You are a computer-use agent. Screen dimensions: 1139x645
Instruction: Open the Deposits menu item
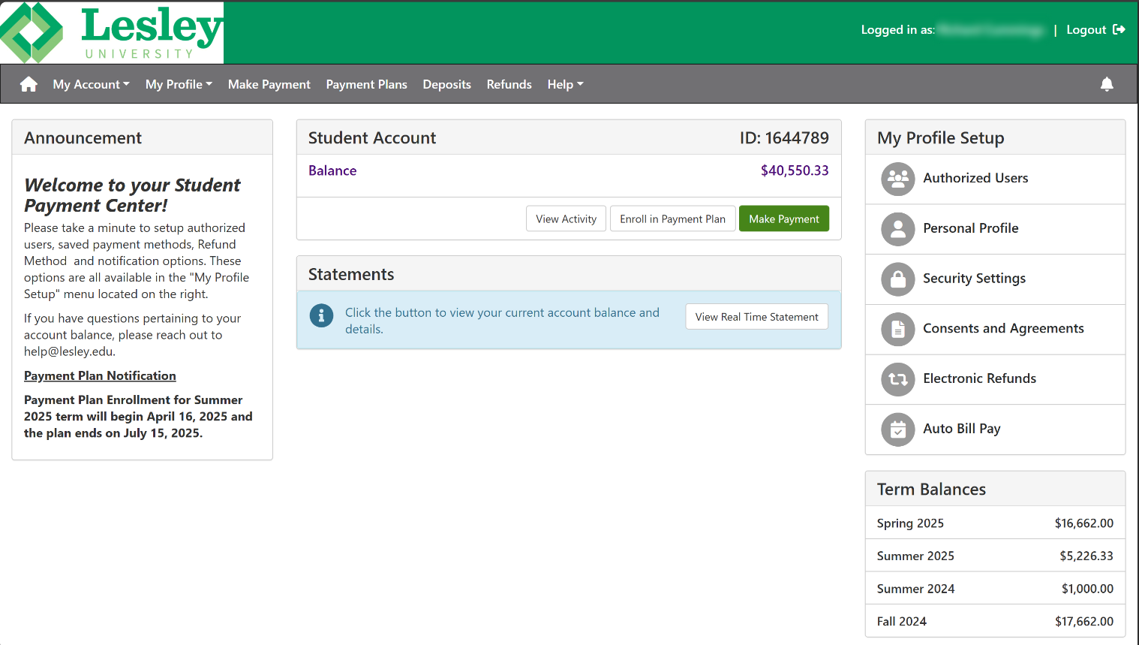tap(446, 84)
